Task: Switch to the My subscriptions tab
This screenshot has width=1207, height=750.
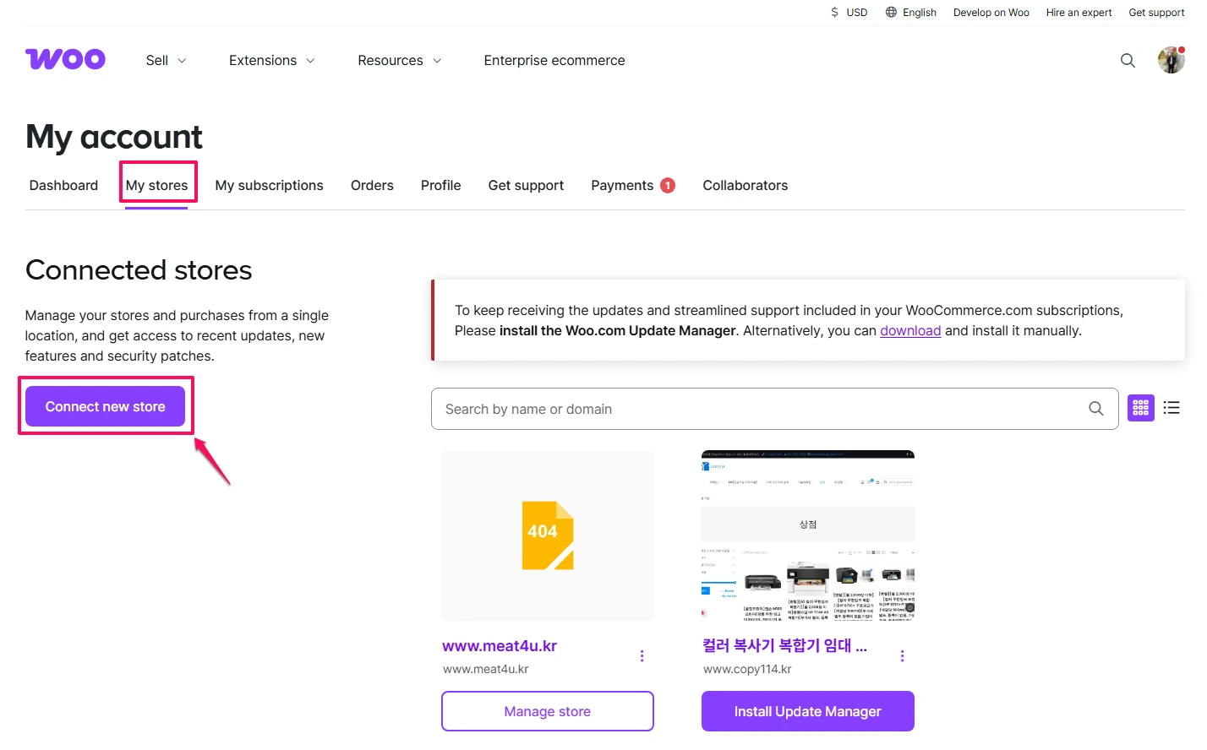Action: [x=269, y=185]
